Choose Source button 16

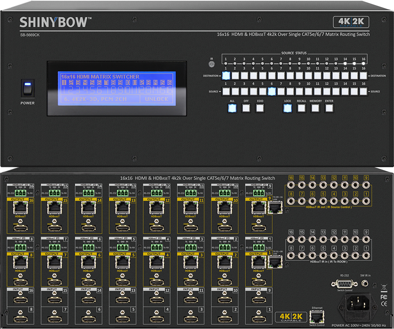click(364, 91)
